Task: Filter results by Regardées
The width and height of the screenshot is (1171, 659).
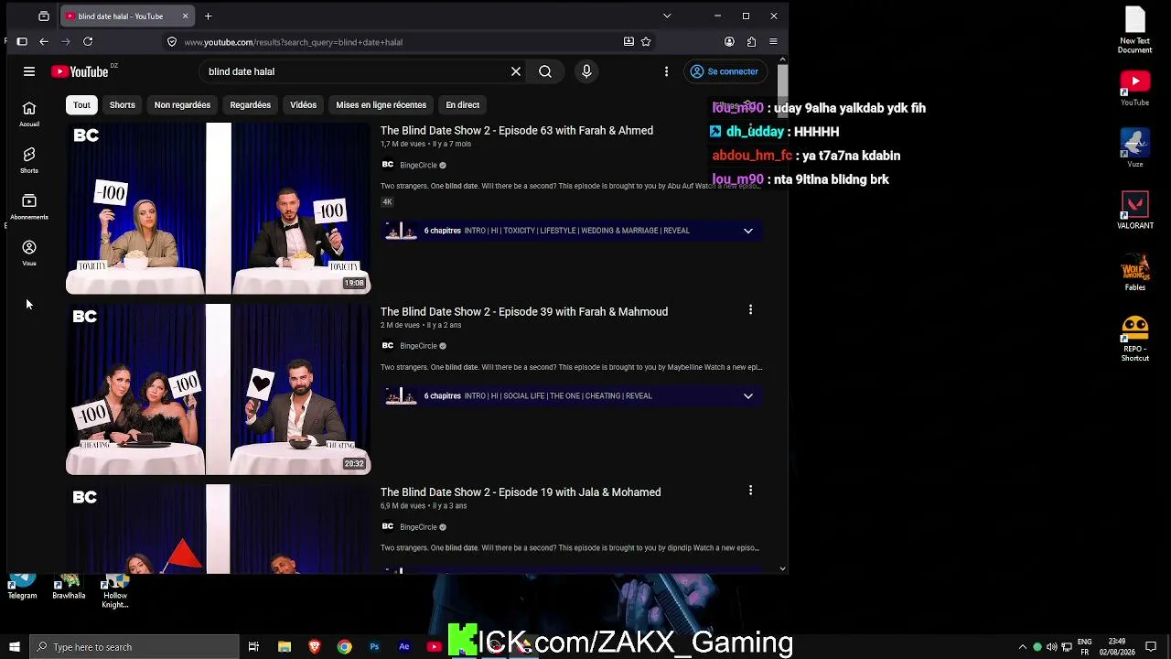Action: point(250,104)
